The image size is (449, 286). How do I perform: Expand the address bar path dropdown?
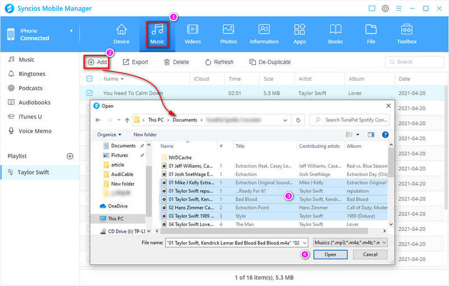[285, 121]
